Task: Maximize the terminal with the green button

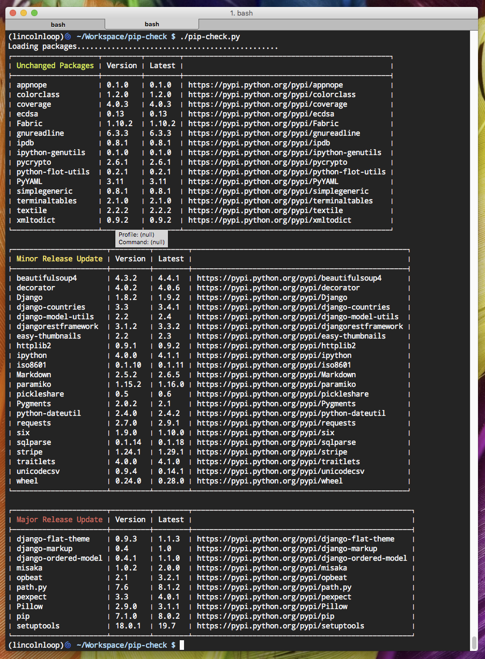Action: [x=34, y=12]
